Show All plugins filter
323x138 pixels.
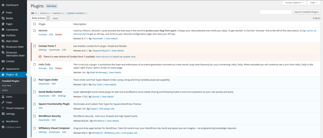pyautogui.click(x=32, y=13)
